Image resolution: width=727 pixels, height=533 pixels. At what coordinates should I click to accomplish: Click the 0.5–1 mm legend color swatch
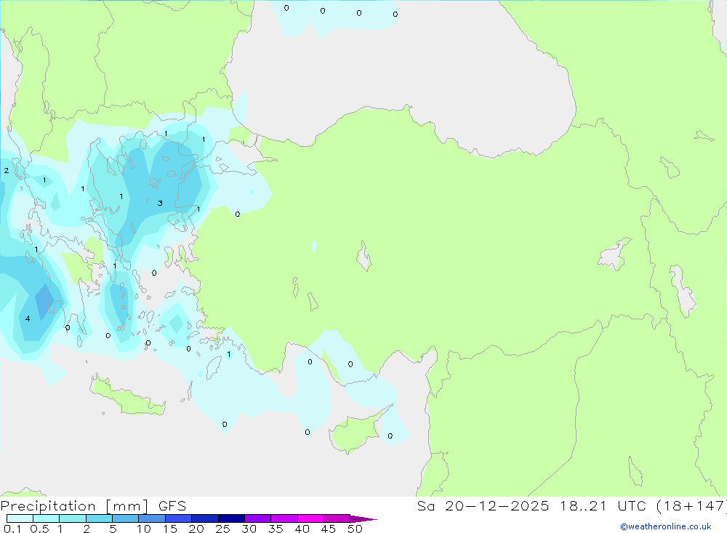point(46,518)
